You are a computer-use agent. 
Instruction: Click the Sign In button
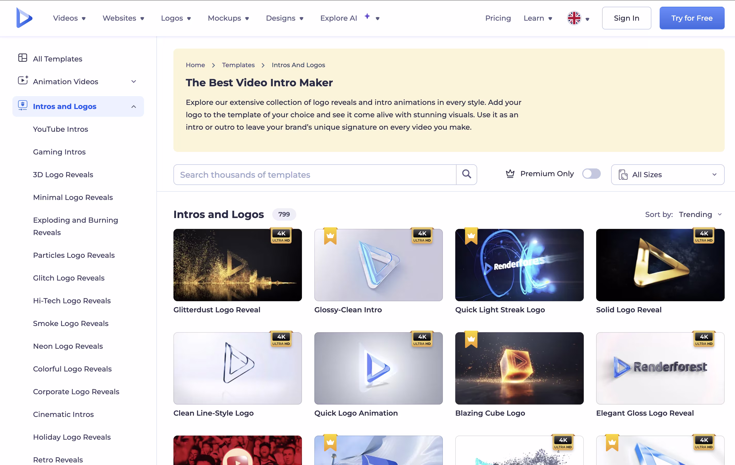626,18
